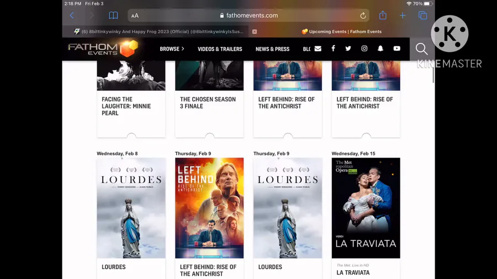Tap the Safari forward arrow
497x279 pixels.
pyautogui.click(x=91, y=15)
